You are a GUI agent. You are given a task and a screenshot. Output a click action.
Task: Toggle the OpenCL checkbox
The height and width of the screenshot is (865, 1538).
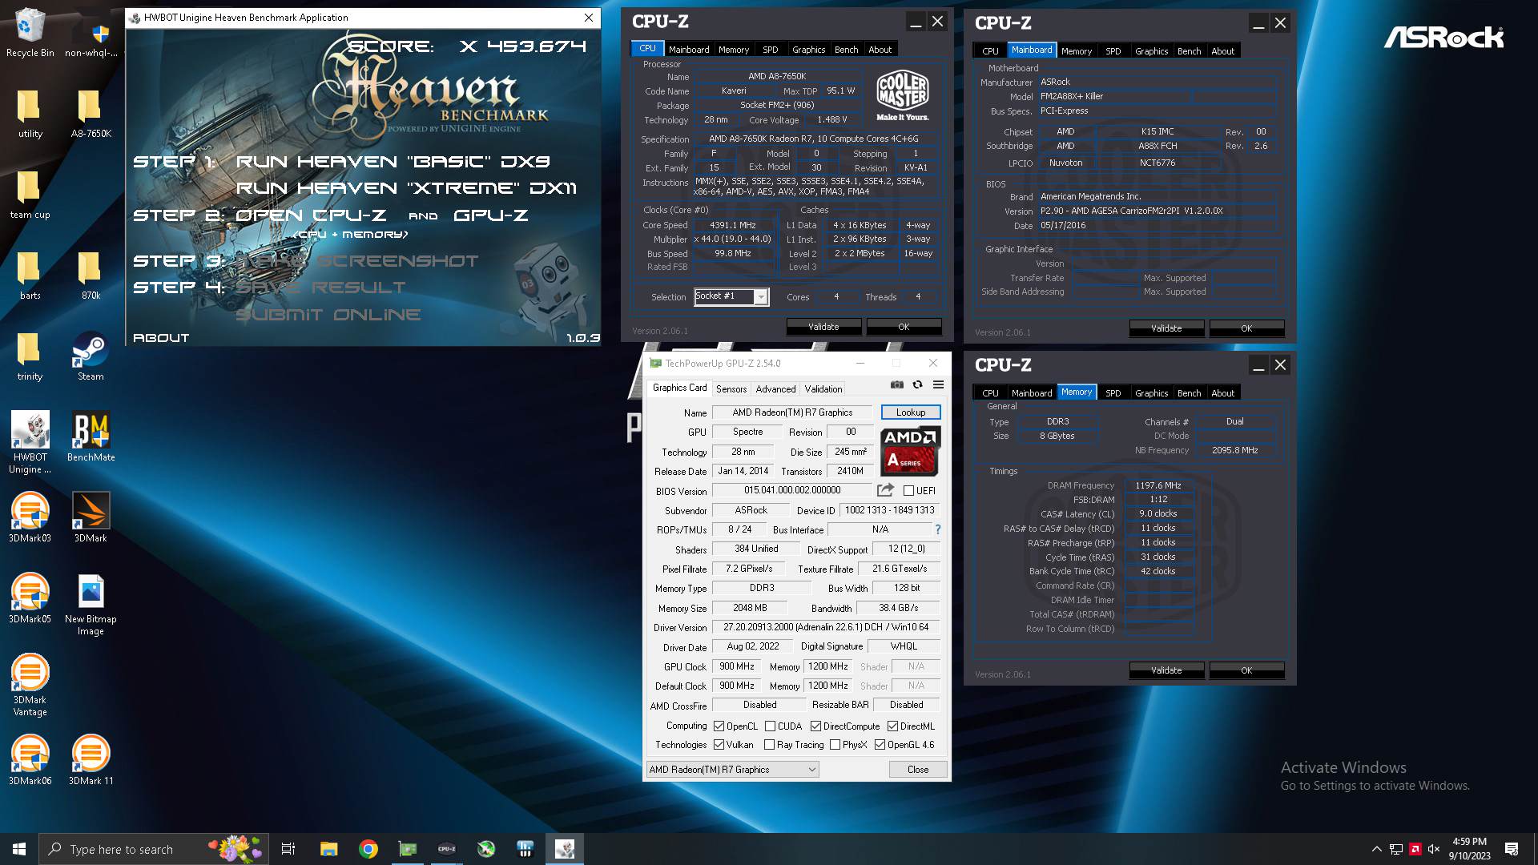click(x=719, y=726)
